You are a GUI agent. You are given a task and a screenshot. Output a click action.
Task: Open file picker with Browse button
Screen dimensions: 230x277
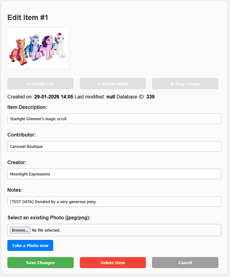(x=20, y=230)
